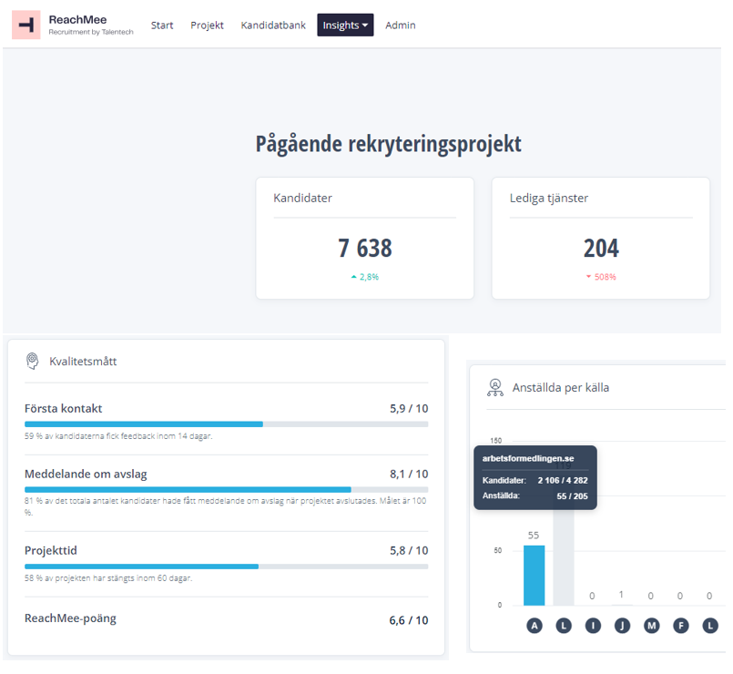Click '58 % av projekten' description text
Screen dimensions: 733x674
tap(108, 578)
